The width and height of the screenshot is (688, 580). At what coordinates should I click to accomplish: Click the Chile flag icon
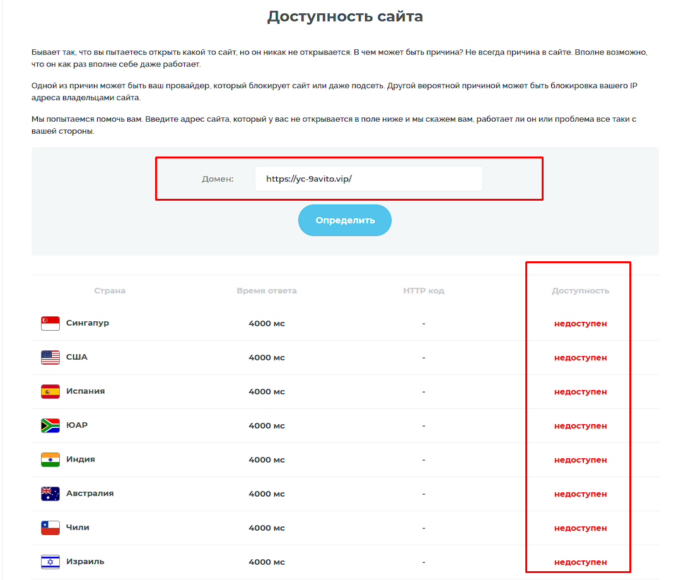click(50, 528)
